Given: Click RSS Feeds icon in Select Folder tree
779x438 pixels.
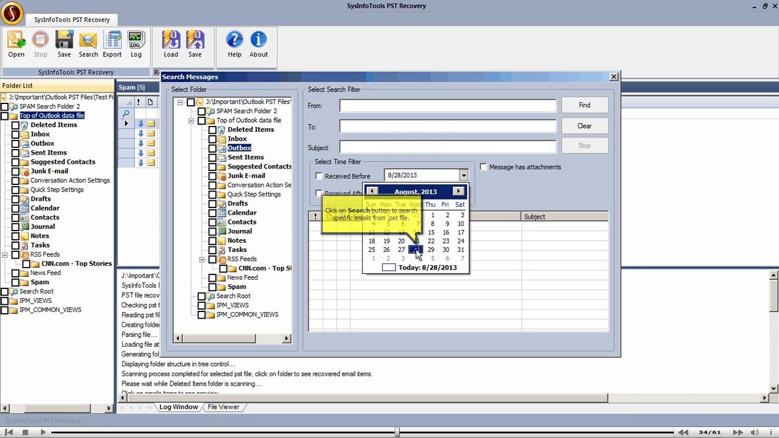Looking at the screenshot, I should coord(222,259).
